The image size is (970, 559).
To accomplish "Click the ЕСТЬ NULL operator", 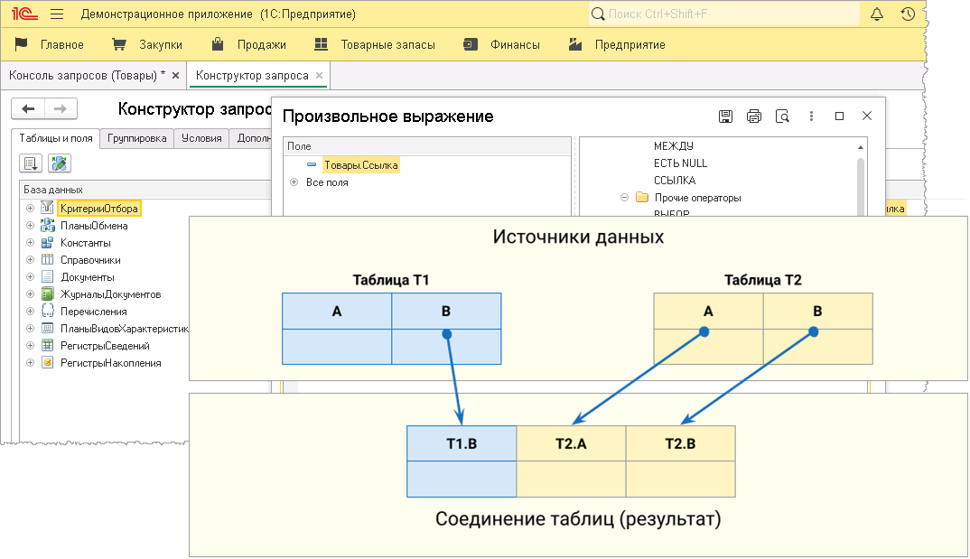I will tap(680, 163).
